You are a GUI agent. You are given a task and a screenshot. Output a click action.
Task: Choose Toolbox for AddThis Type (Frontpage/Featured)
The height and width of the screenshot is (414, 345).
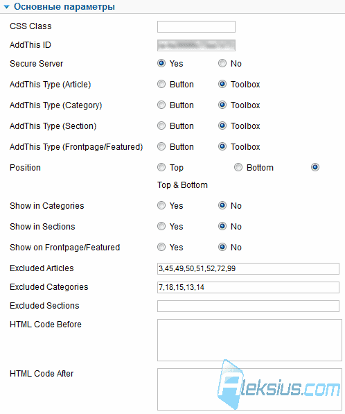click(222, 146)
